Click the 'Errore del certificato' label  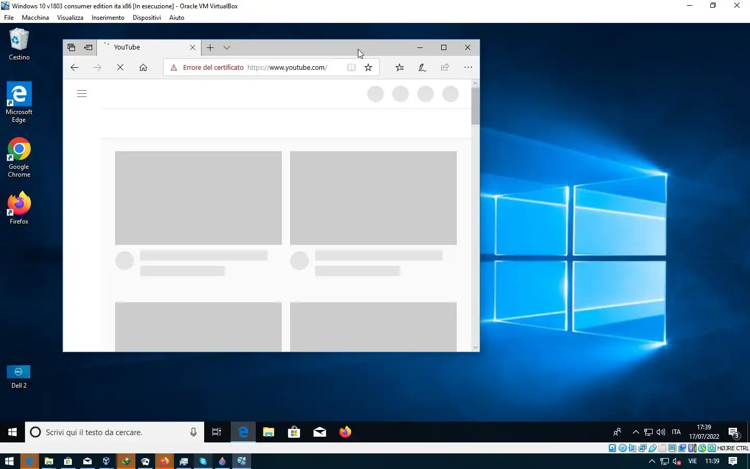(x=213, y=67)
